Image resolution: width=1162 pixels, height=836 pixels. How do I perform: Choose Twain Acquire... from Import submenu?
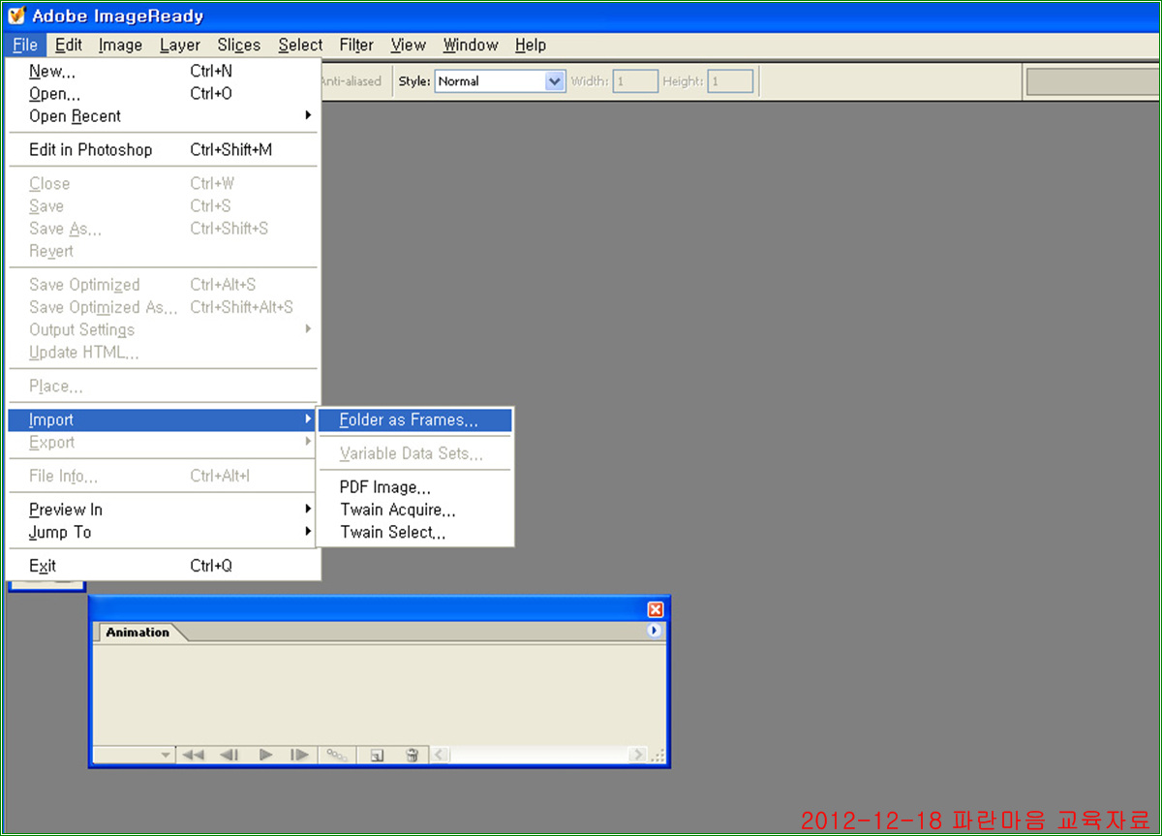[414, 510]
